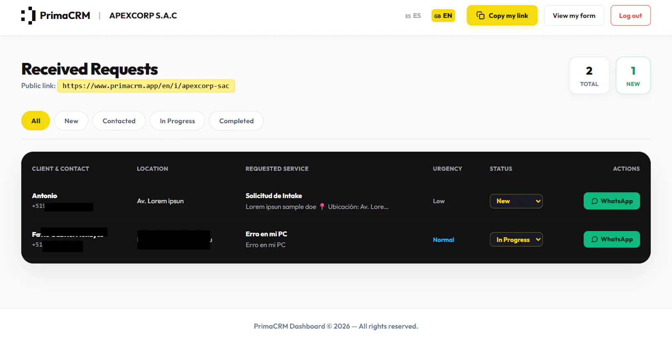Click the PrimaCRM brand name
Viewport: 672px width, 341px height.
[x=65, y=16]
